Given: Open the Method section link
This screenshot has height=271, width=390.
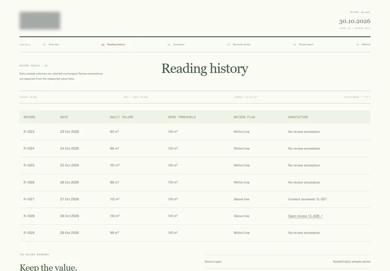Looking at the screenshot, I should point(363,45).
